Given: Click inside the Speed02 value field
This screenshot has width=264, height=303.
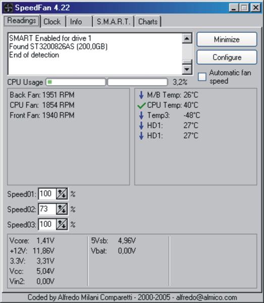Looking at the screenshot, I should pos(47,209).
